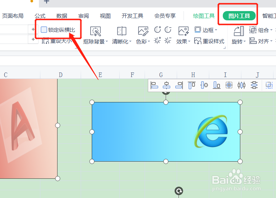This screenshot has width=276, height=198.
Task: Click the group icon in floating toolbar
Action: 269,86
